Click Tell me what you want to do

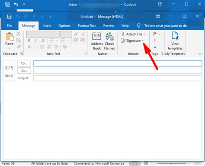[x=166, y=26]
